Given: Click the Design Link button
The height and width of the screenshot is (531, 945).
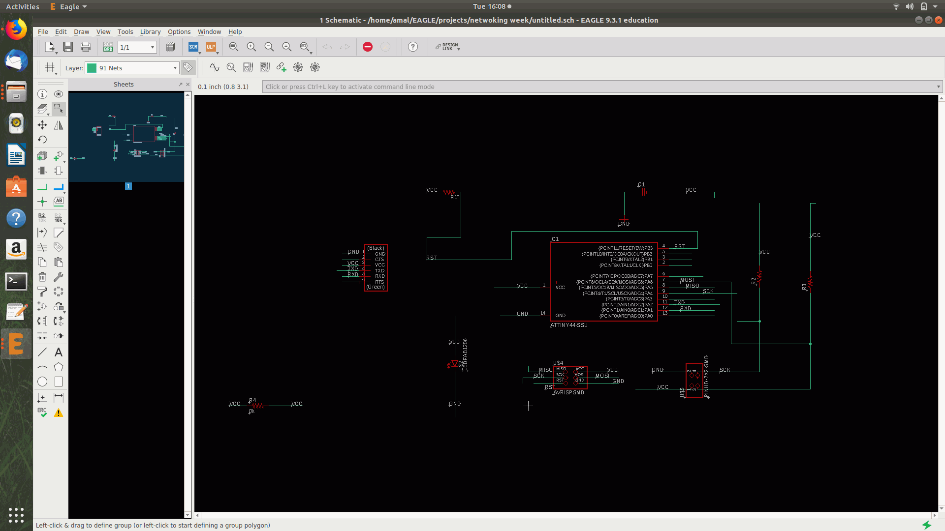Looking at the screenshot, I should tap(447, 47).
